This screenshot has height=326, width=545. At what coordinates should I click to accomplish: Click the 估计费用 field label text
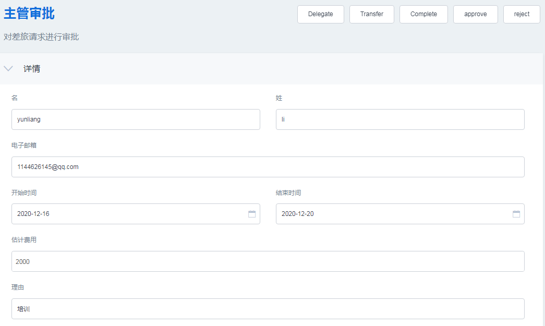24,240
